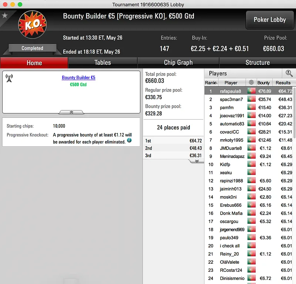The height and width of the screenshot is (284, 296).
Task: Click the players list scrollbar
Action: (294, 113)
